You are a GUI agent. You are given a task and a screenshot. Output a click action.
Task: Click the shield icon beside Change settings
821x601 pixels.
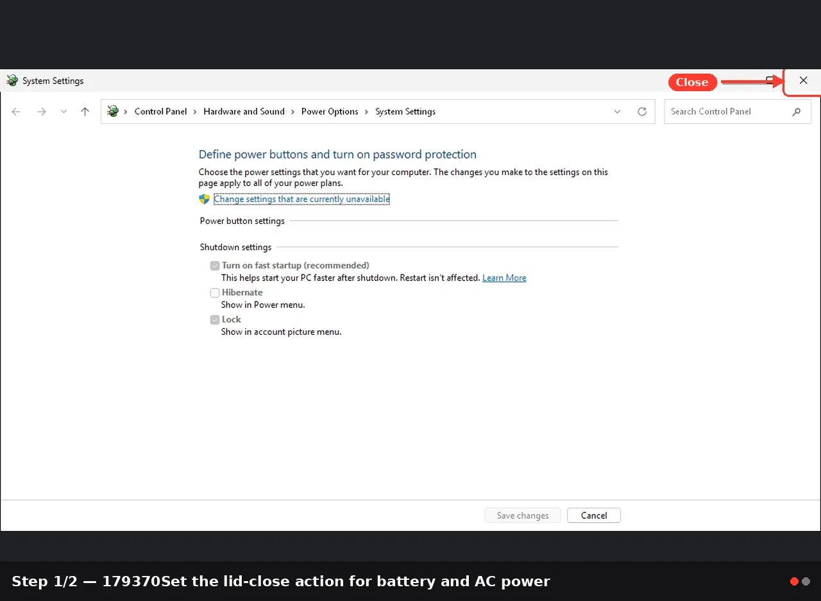point(205,199)
